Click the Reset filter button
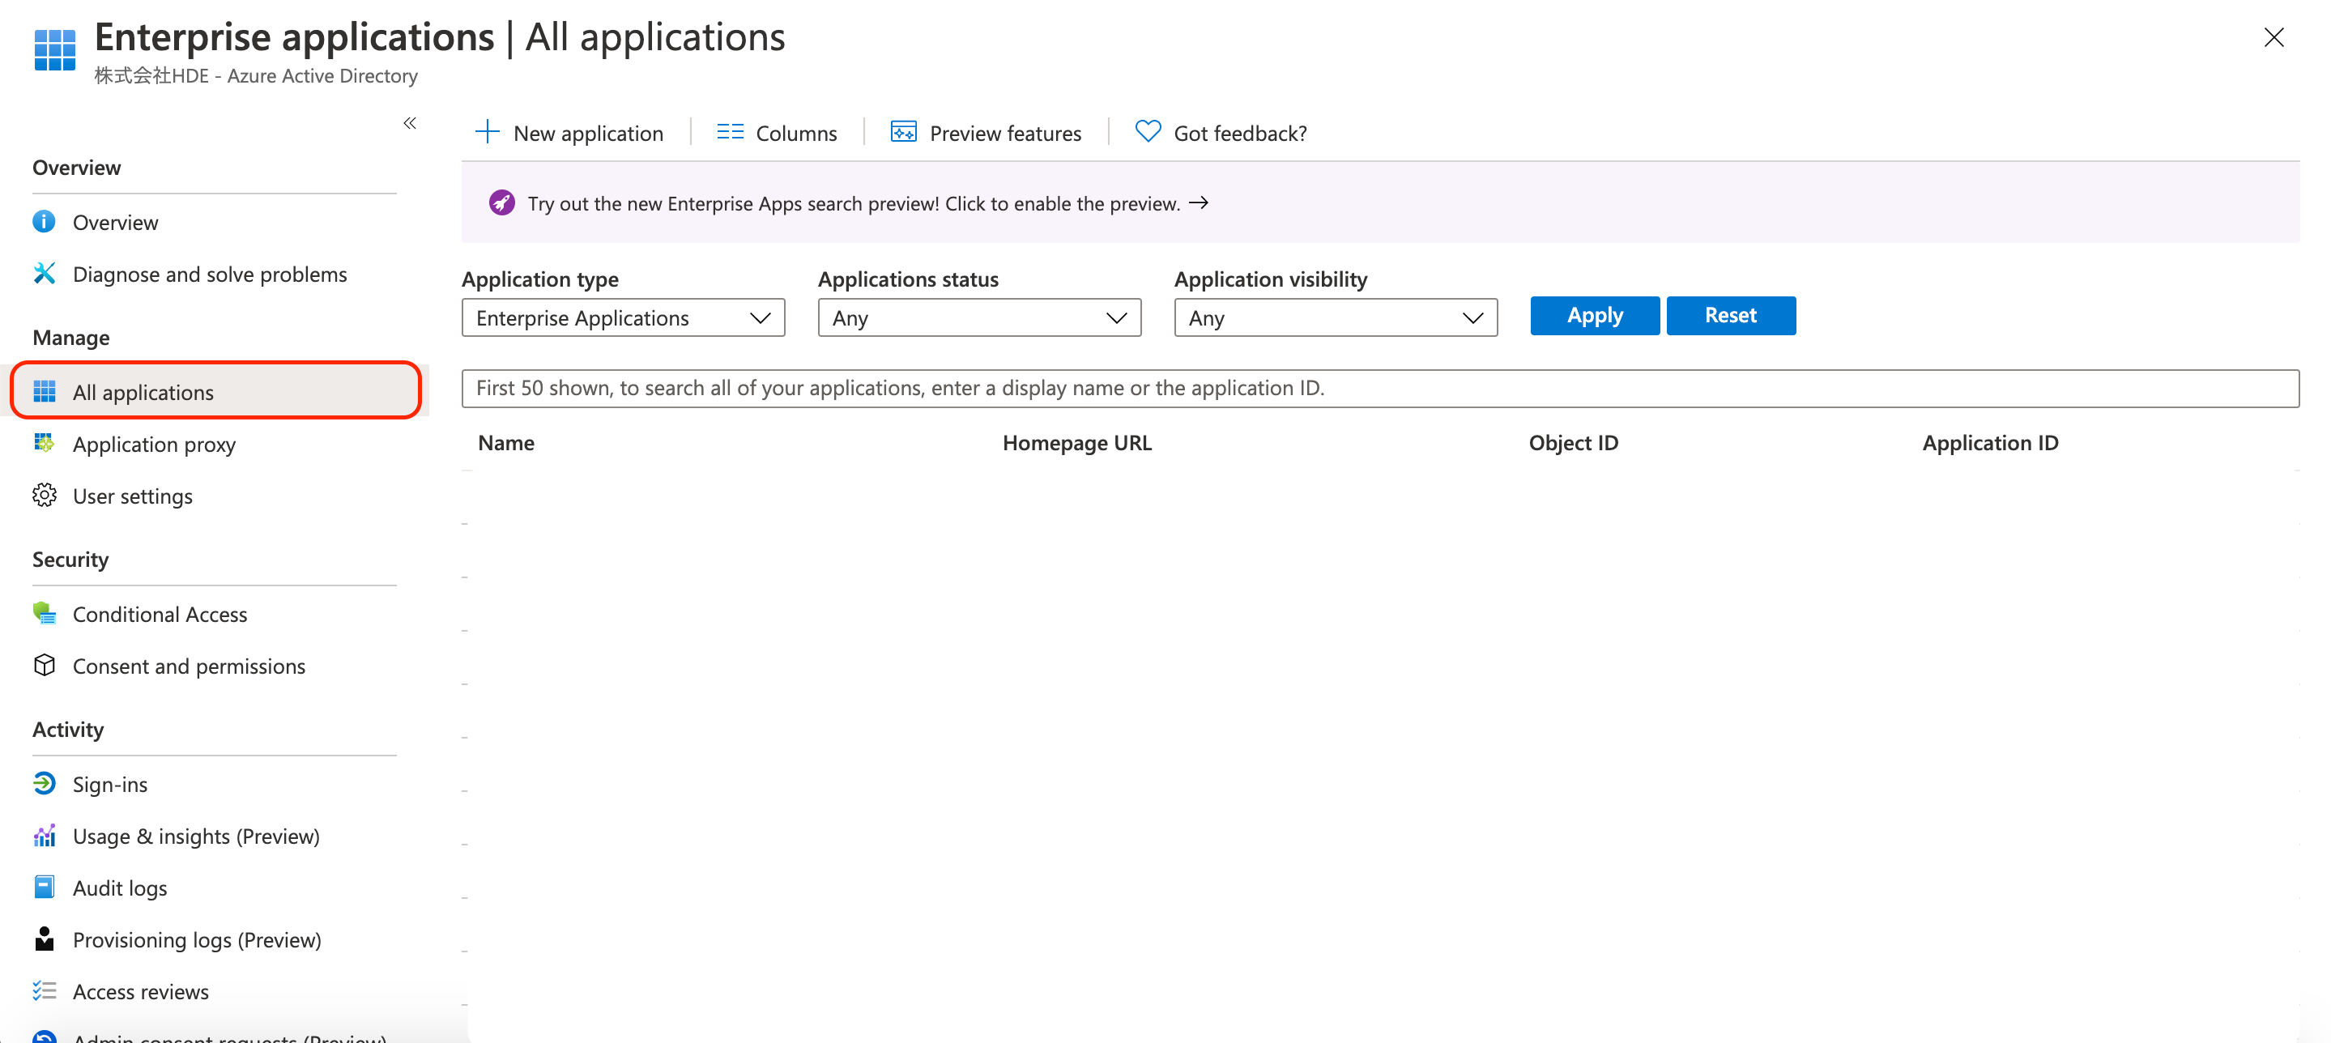Image resolution: width=2331 pixels, height=1043 pixels. (x=1730, y=315)
